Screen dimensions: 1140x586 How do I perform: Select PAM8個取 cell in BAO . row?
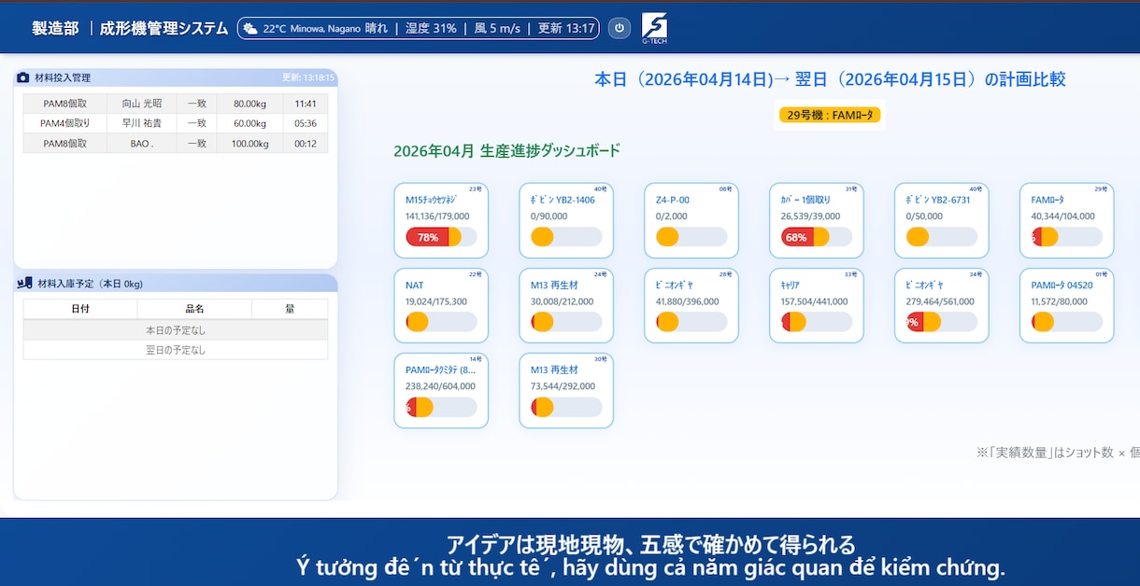coord(65,144)
